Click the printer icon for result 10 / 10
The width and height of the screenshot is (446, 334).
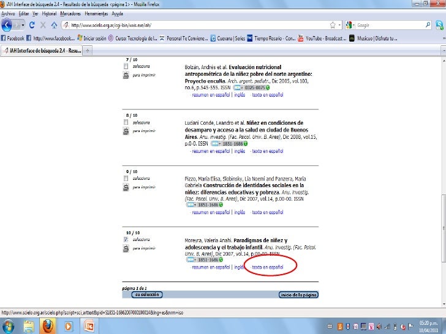coord(126,248)
